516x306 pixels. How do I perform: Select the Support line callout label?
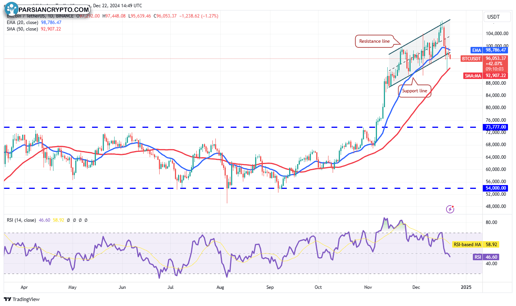pos(414,91)
